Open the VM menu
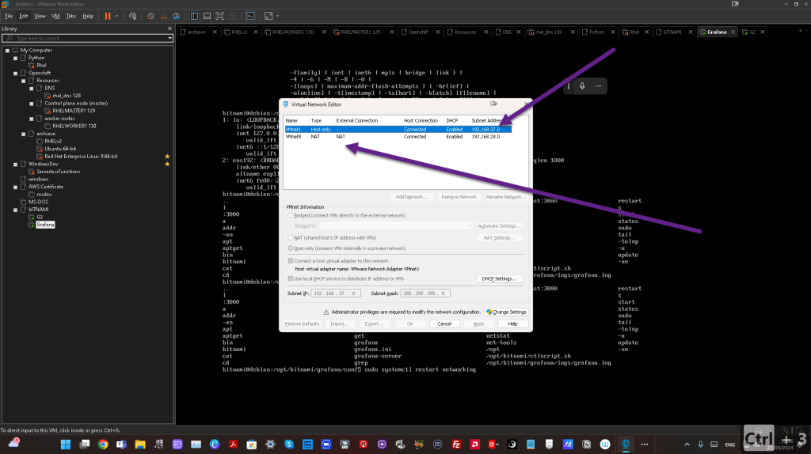Viewport: 811px width, 454px height. pos(55,16)
